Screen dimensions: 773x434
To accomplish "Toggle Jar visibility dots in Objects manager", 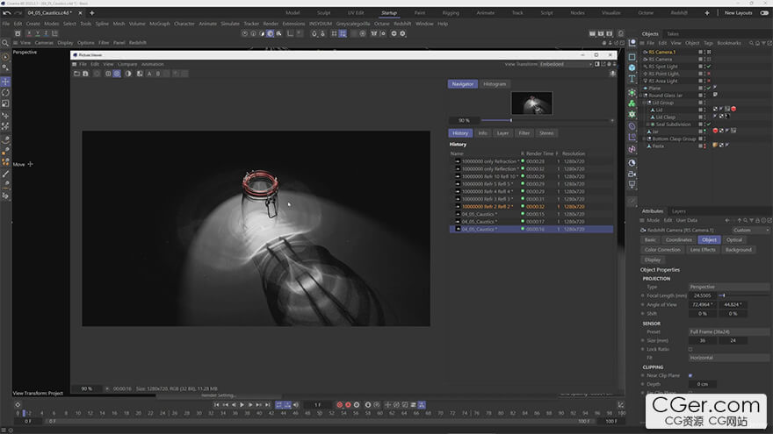I will pyautogui.click(x=704, y=132).
